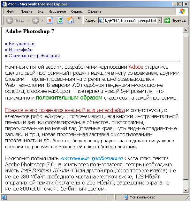Open the Избранное menu

click(57, 11)
